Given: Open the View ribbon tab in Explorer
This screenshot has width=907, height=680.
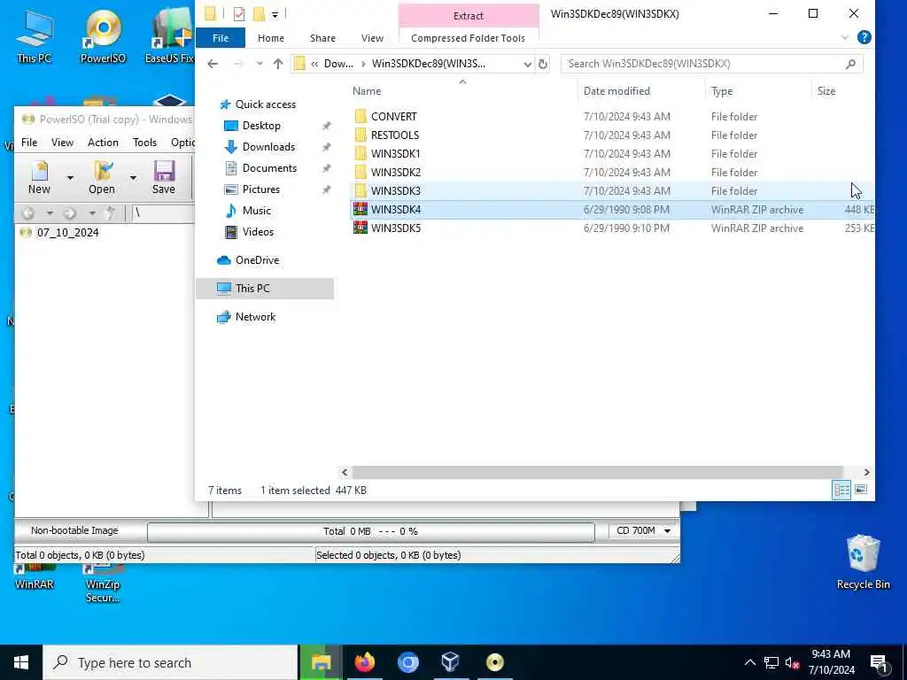Looking at the screenshot, I should click(x=373, y=38).
